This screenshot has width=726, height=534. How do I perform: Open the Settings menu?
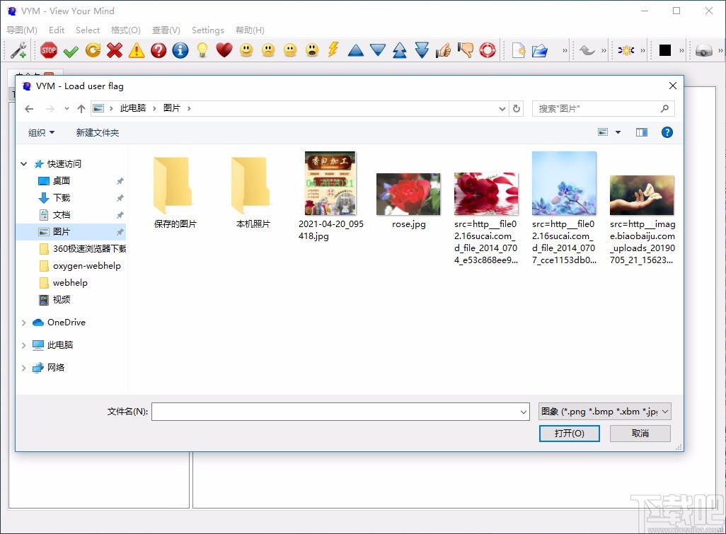[208, 30]
